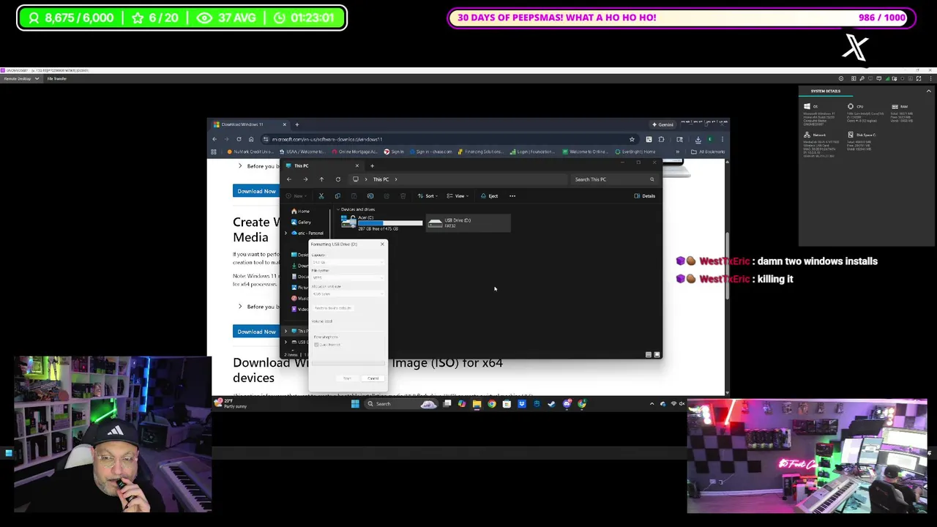Open Gallery in Explorer sidebar
937x527 pixels.
pyautogui.click(x=302, y=222)
